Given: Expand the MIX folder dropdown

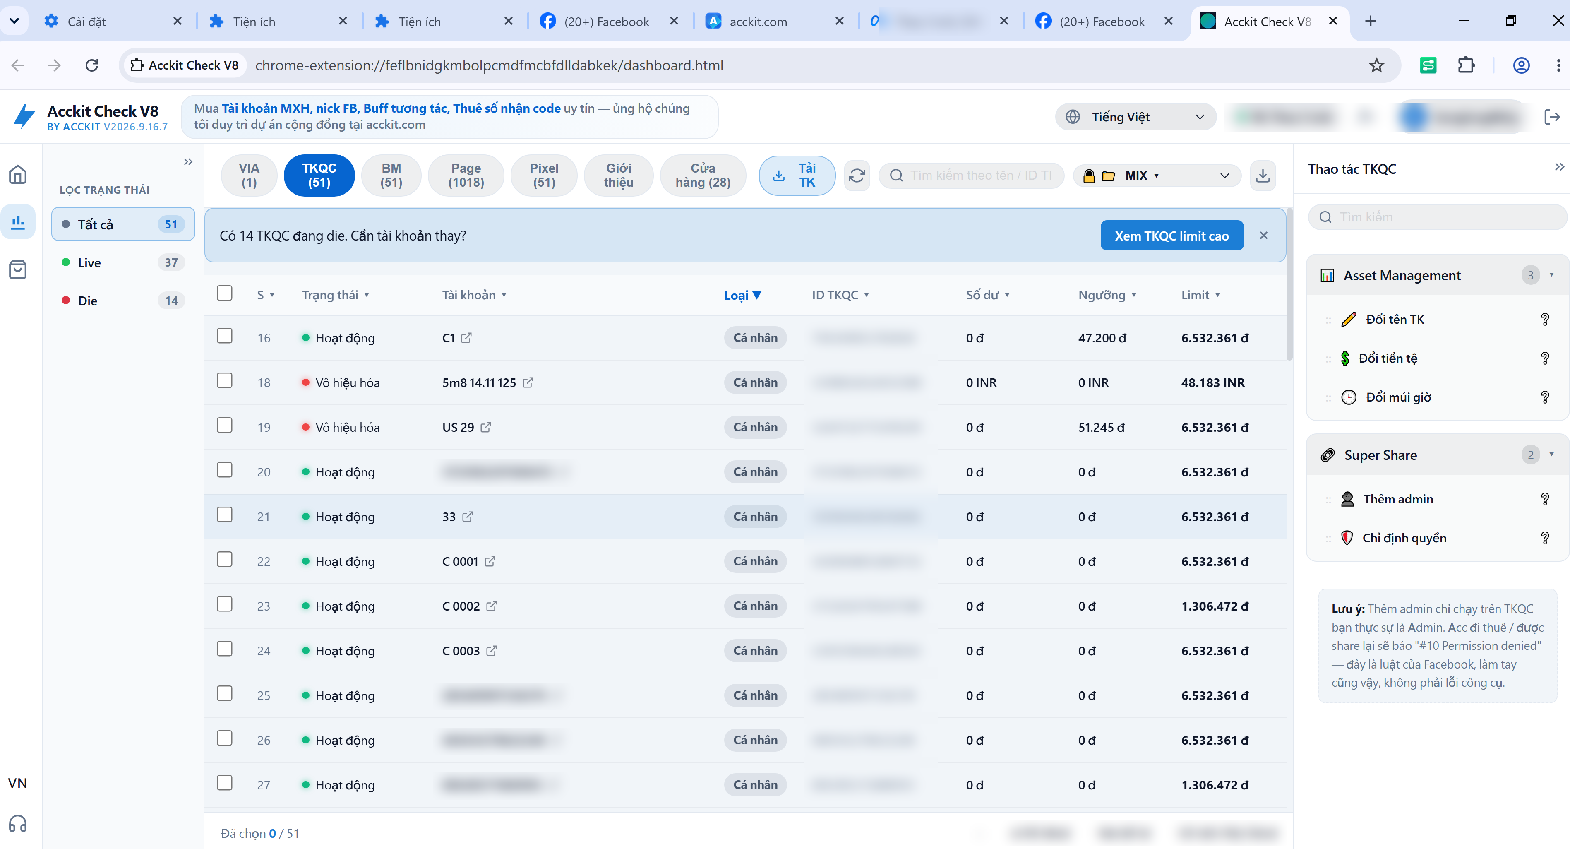Looking at the screenshot, I should click(1157, 176).
